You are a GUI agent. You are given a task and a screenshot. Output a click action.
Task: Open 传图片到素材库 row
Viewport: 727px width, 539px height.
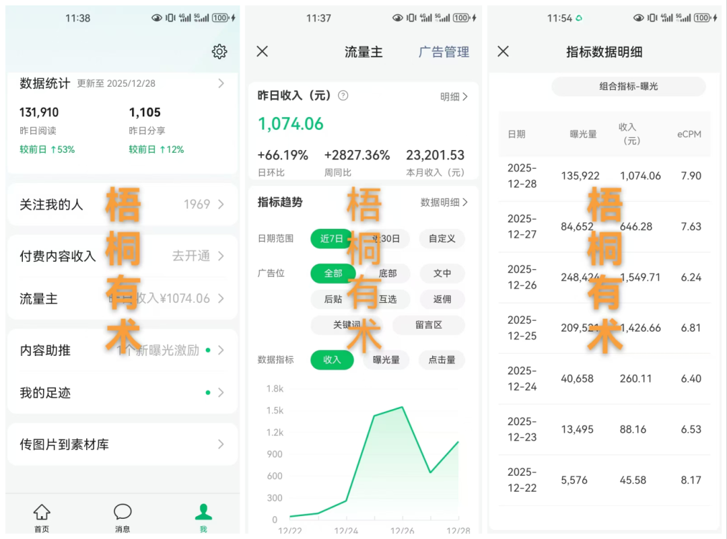click(123, 444)
